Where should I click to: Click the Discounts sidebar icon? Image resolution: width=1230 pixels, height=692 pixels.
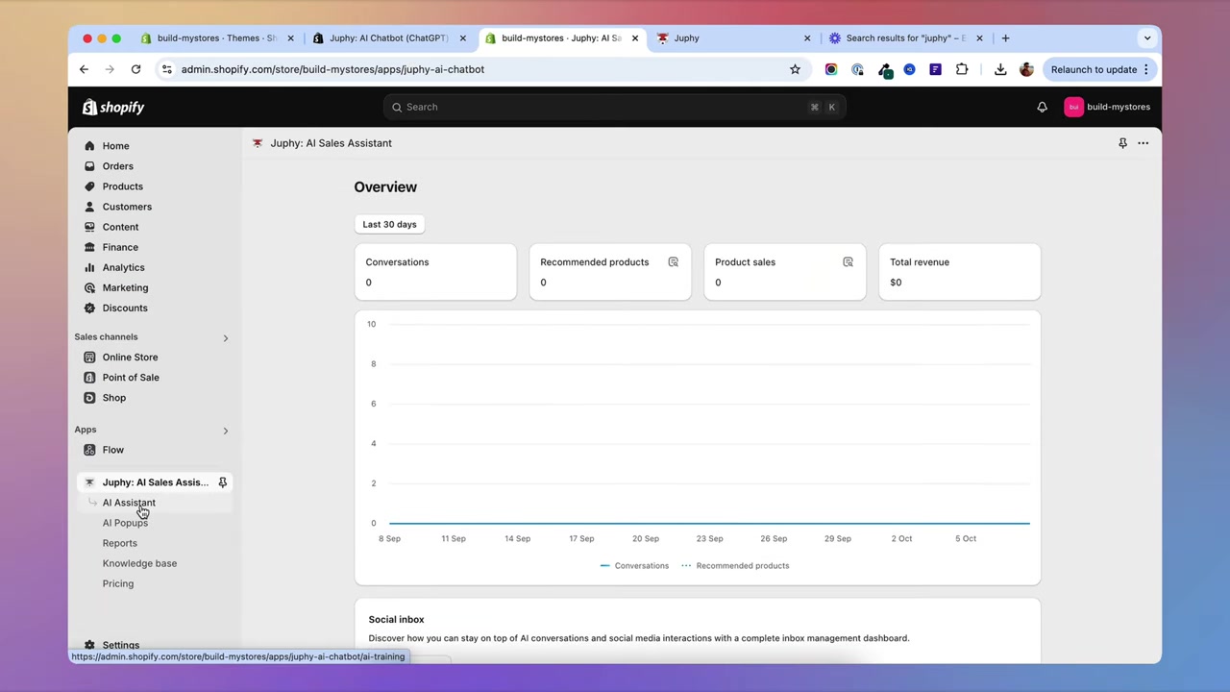point(89,308)
